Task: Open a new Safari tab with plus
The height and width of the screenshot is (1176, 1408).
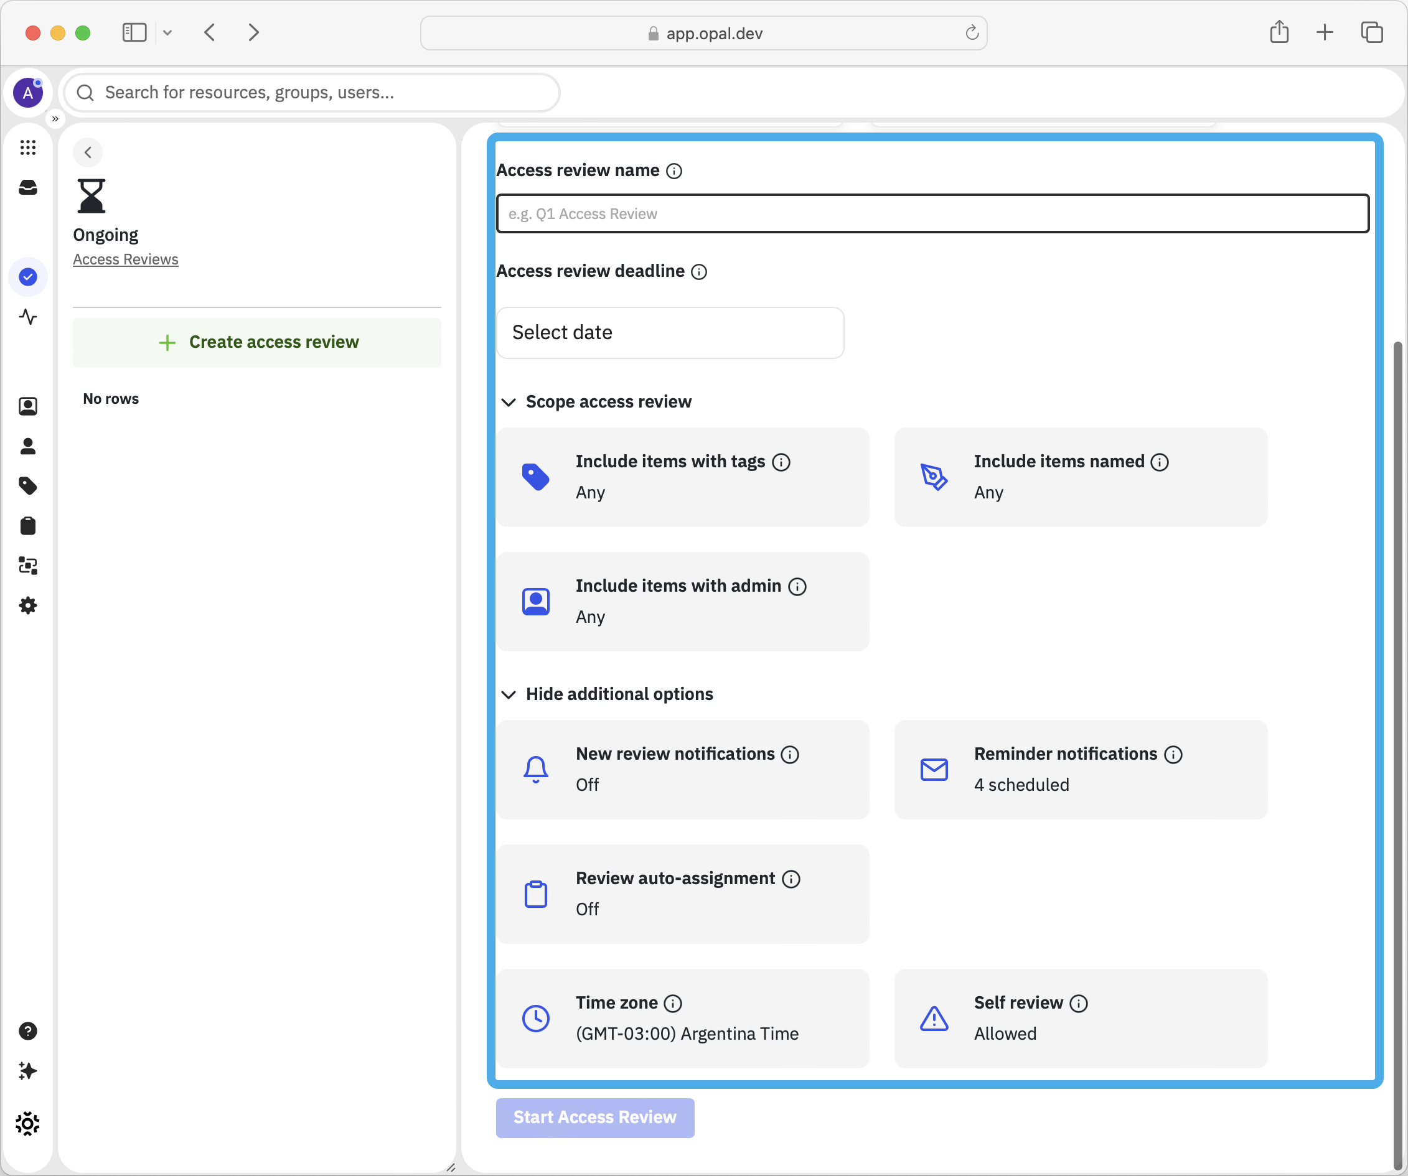Action: click(1324, 32)
